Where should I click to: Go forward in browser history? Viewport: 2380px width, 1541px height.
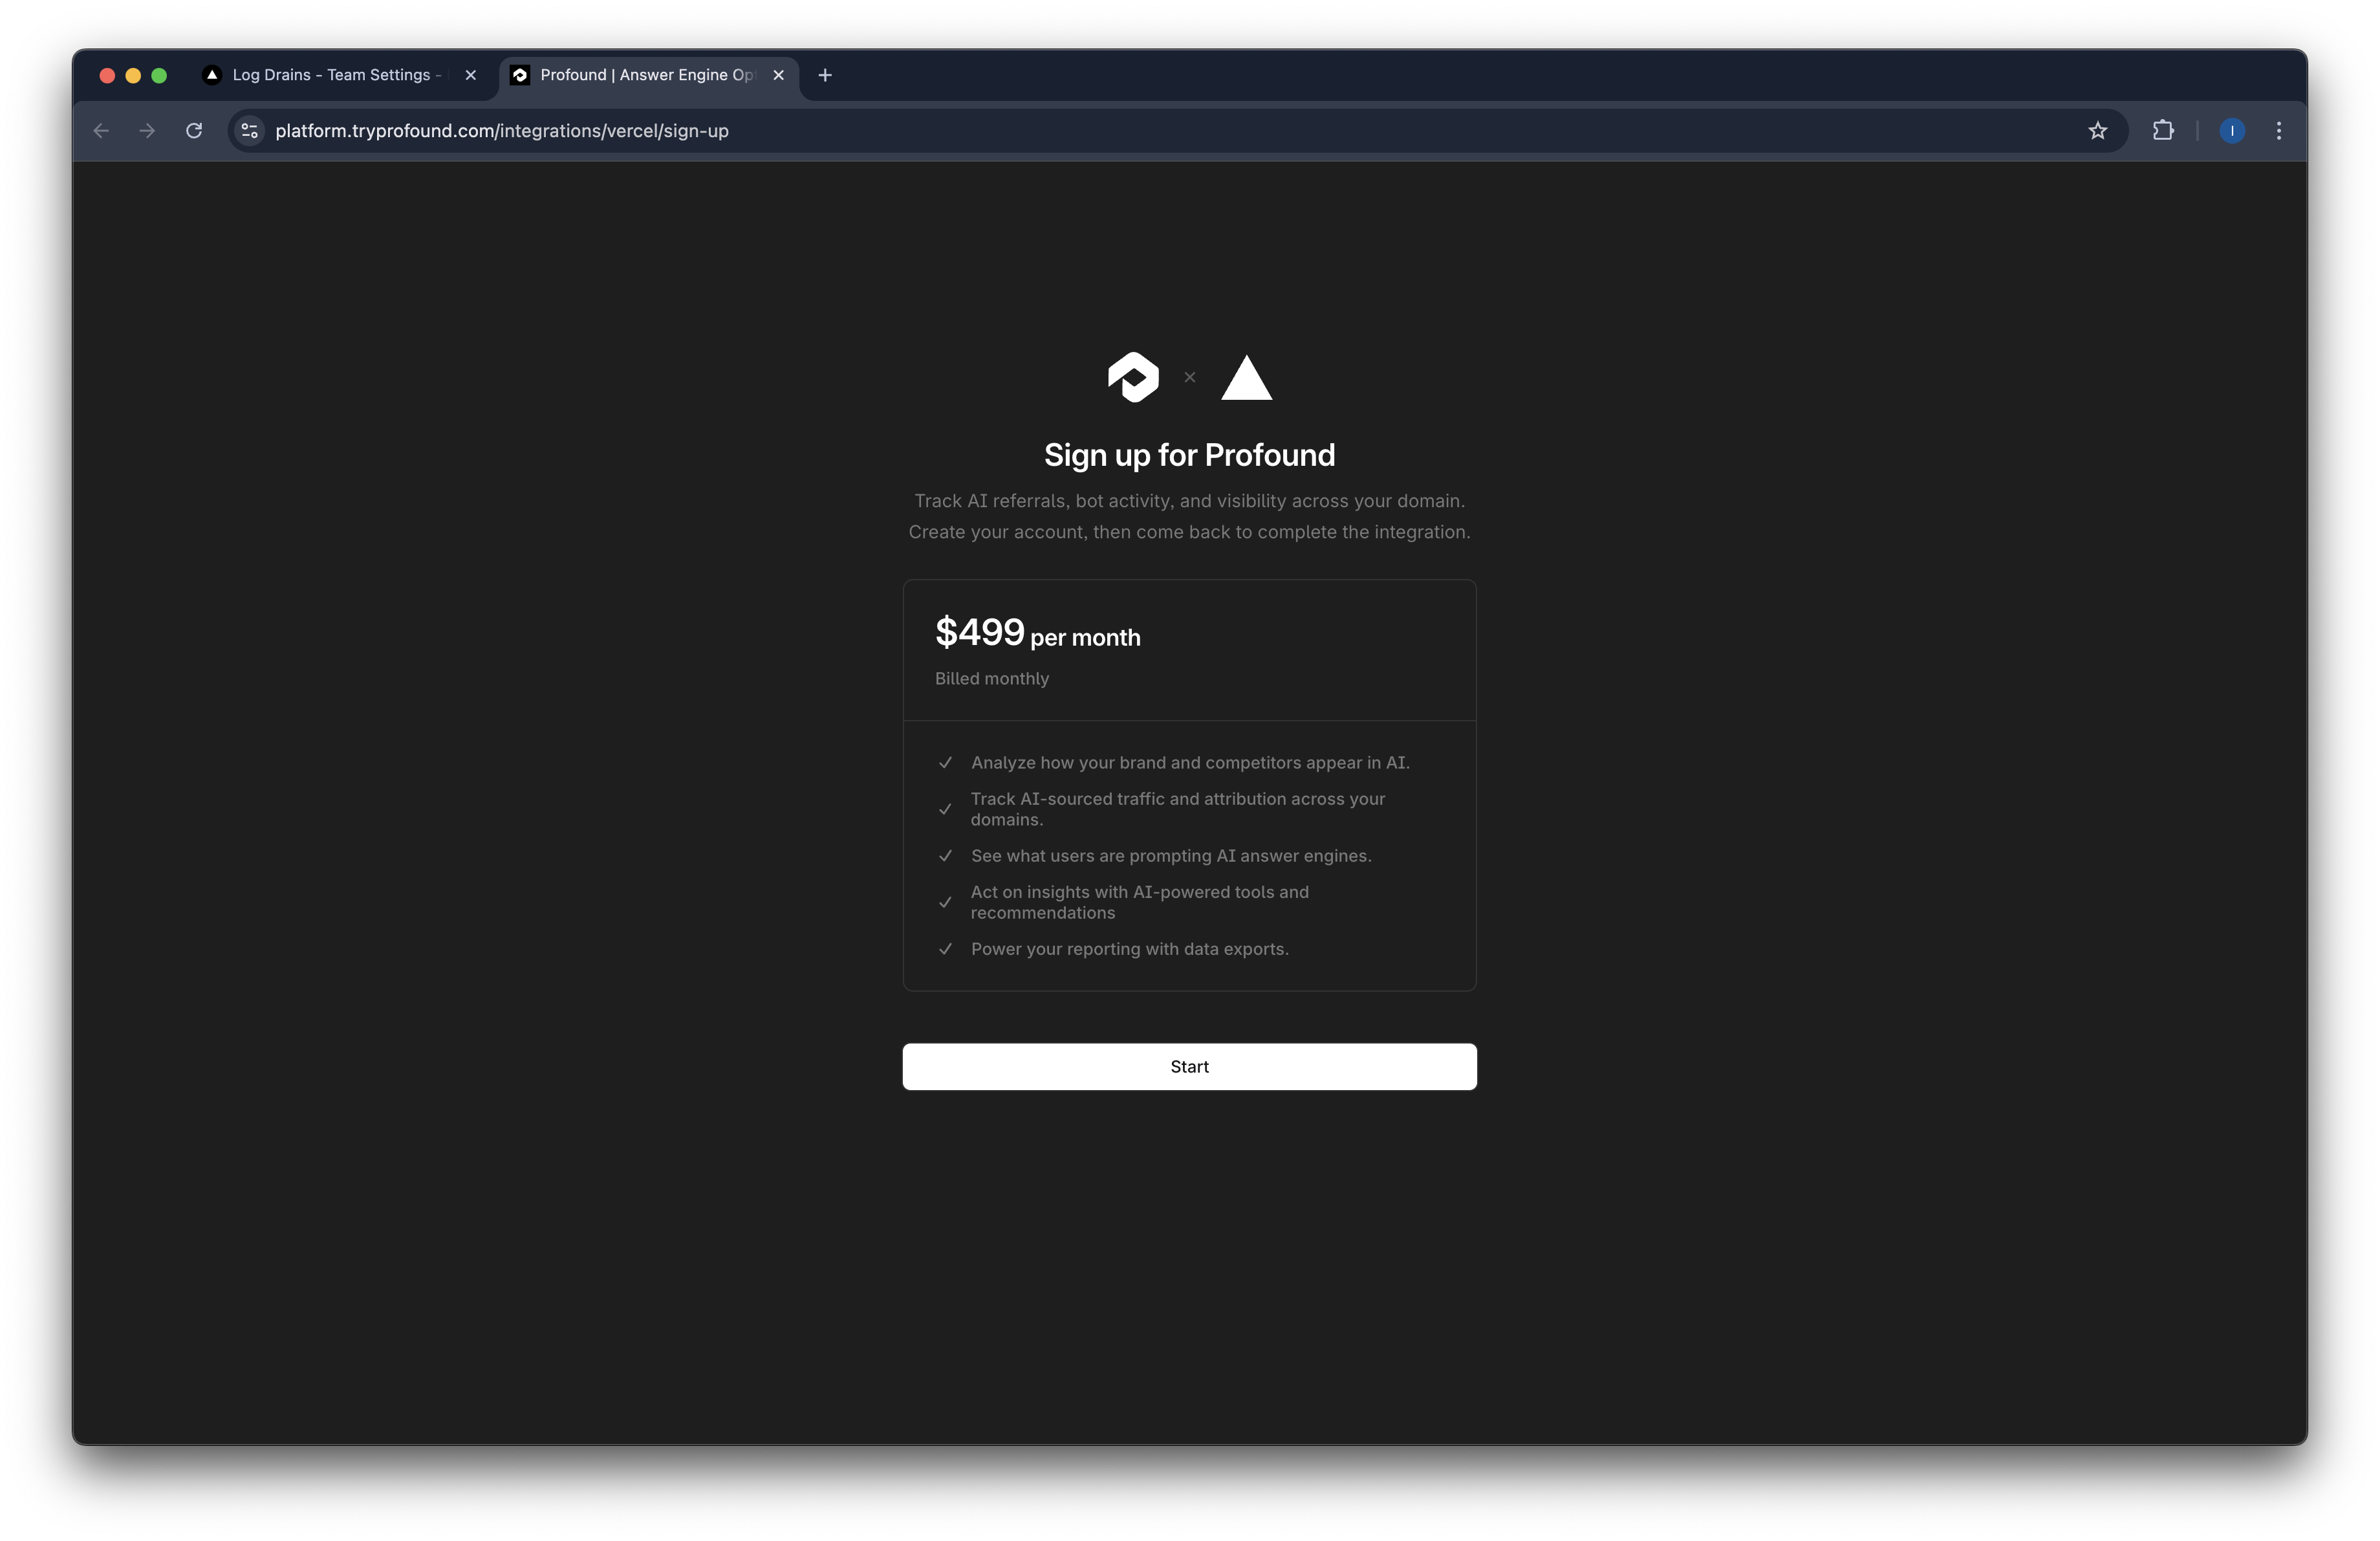[x=147, y=131]
